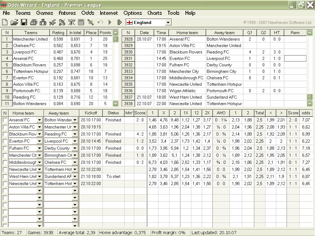Expand the Sunderland AFC away team dropdown

[75, 176]
